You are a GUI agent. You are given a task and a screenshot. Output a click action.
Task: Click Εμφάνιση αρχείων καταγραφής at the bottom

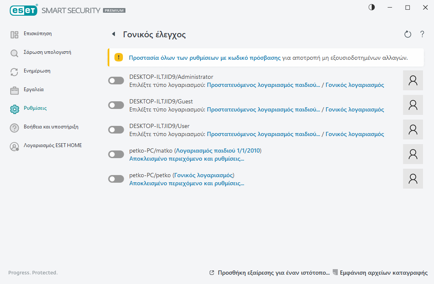point(384,273)
